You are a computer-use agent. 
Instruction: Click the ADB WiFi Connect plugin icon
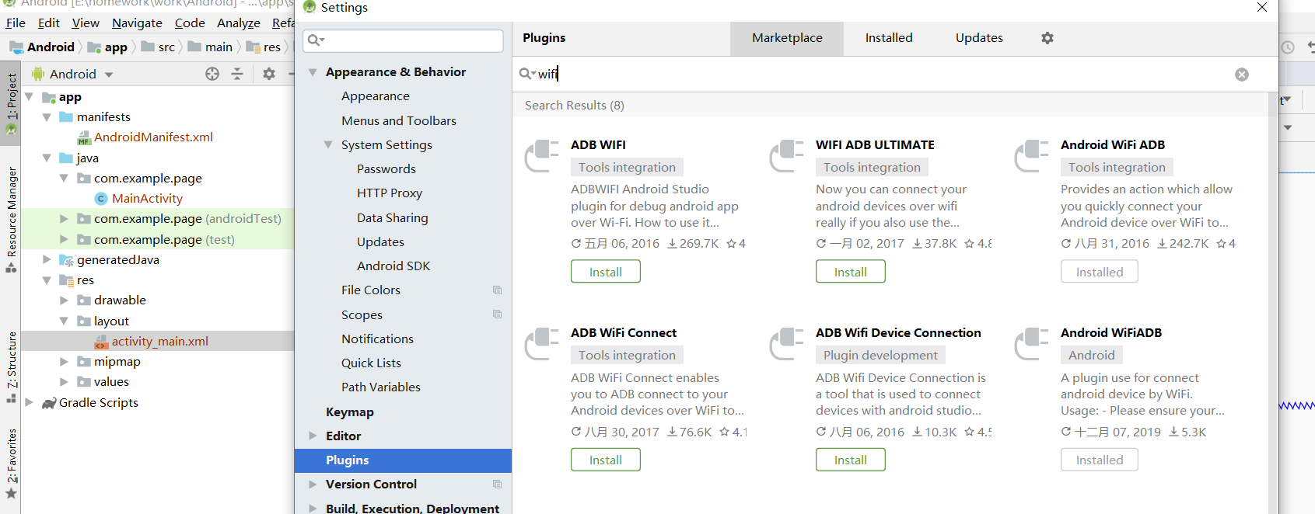point(542,344)
